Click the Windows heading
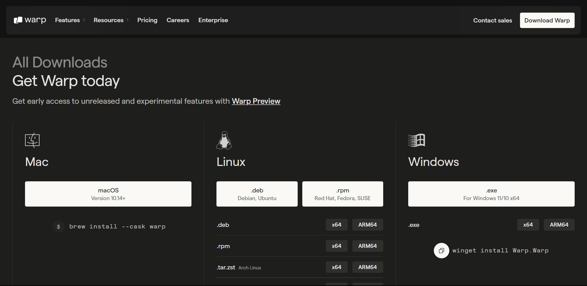This screenshot has height=286, width=587. [x=434, y=162]
